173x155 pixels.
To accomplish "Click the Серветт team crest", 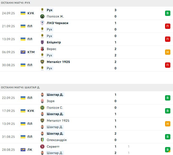I will 42,147.
